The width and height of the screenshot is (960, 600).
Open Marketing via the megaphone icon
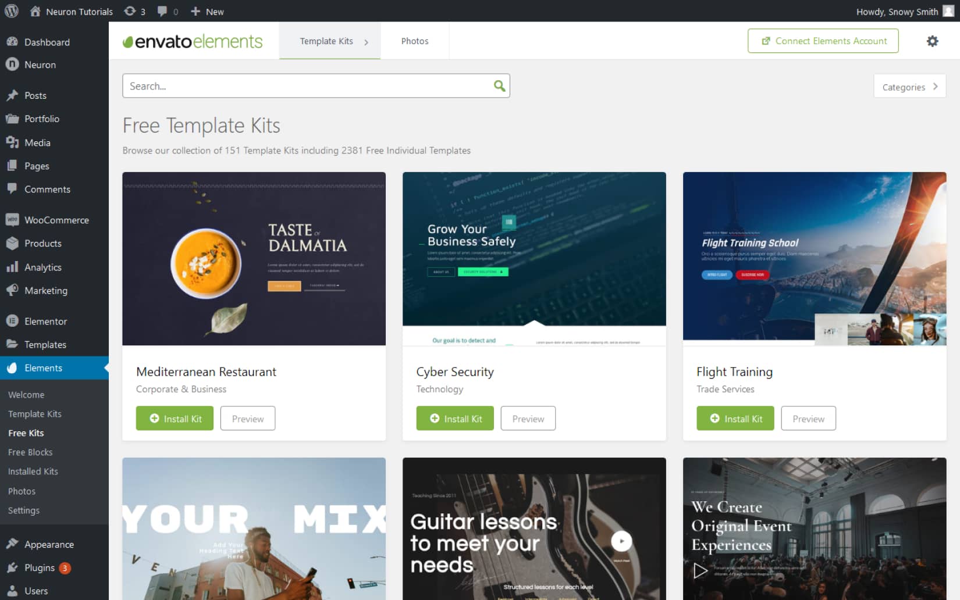pyautogui.click(x=12, y=290)
